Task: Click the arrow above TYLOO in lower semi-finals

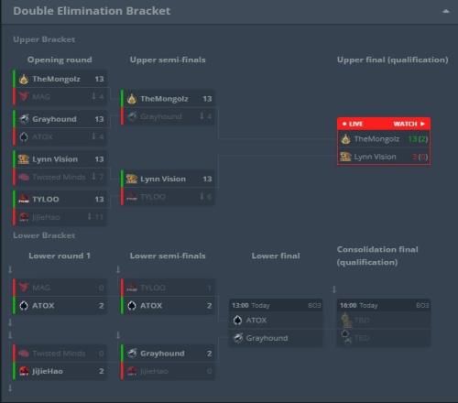Action: 118,269
